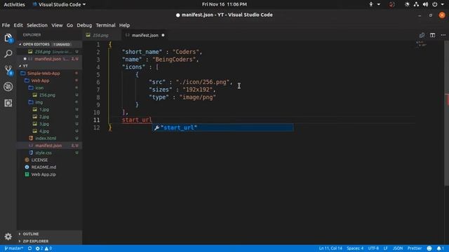Expand the Outline panel

[49, 234]
